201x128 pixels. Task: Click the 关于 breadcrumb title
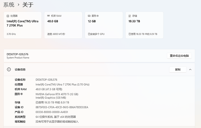(28, 5)
